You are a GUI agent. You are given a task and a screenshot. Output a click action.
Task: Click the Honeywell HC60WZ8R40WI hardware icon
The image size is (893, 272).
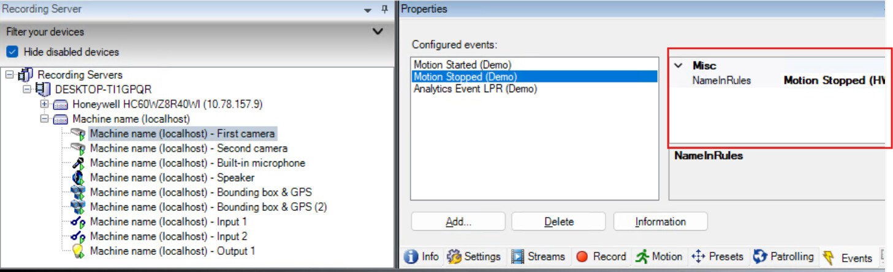[x=61, y=105]
